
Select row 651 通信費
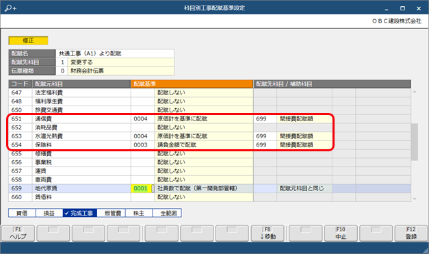point(209,119)
